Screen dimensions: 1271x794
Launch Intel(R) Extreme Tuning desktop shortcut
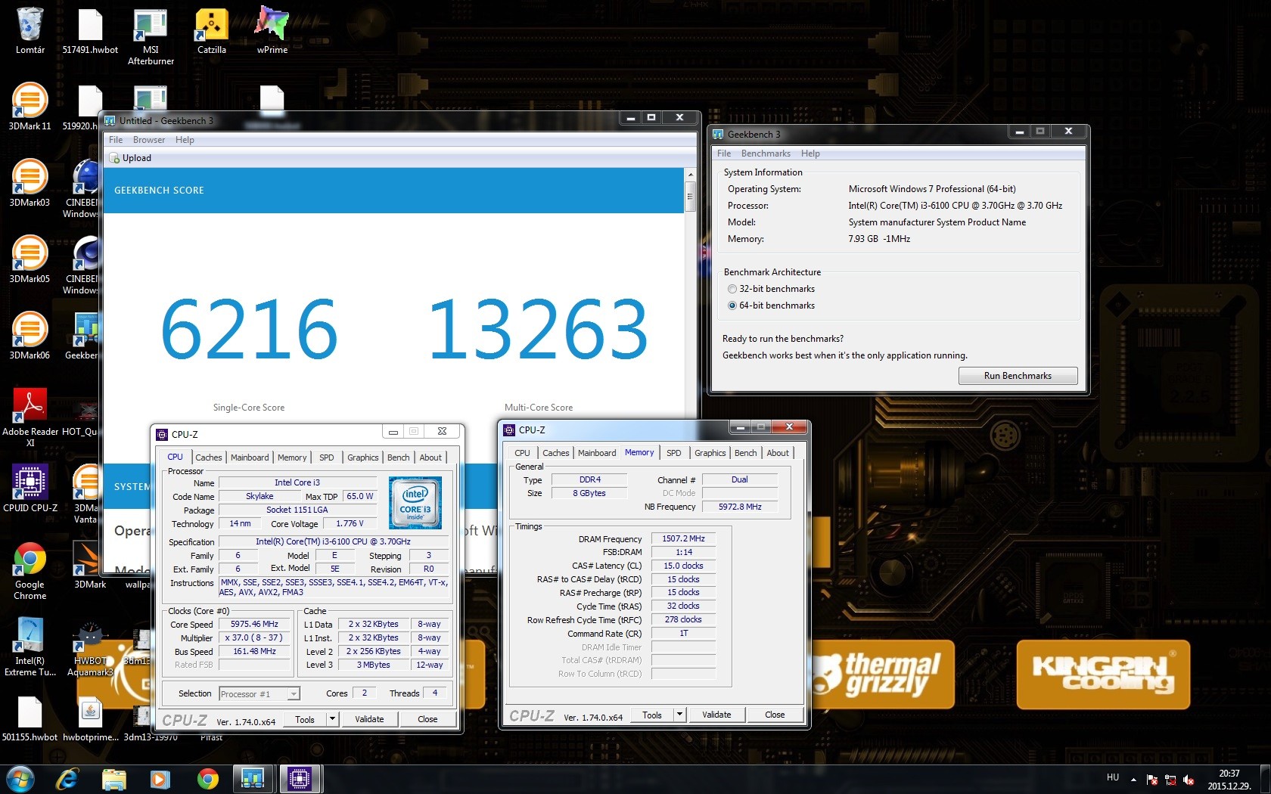point(30,647)
